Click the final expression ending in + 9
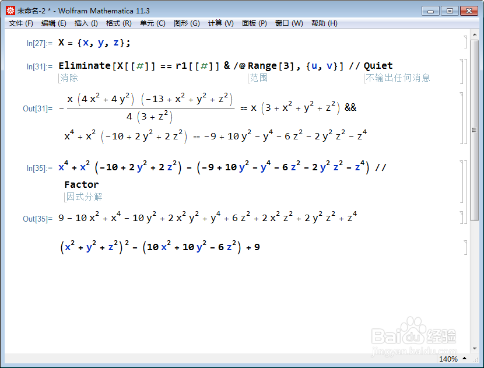 tap(160, 247)
